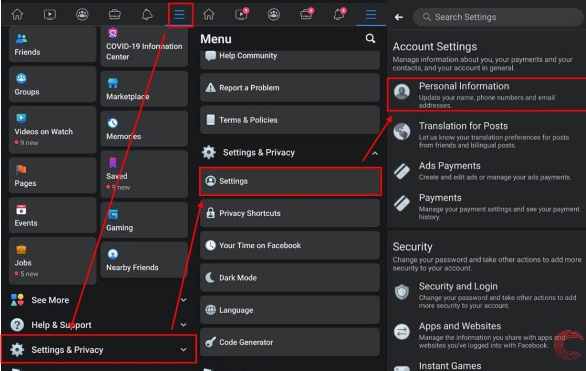Open Personal Information settings
586x371 pixels.
click(486, 95)
